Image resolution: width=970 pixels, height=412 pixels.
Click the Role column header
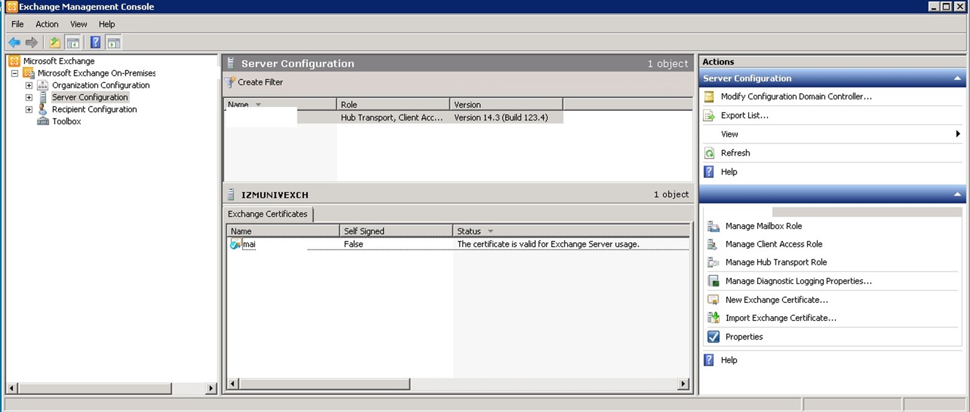point(393,104)
